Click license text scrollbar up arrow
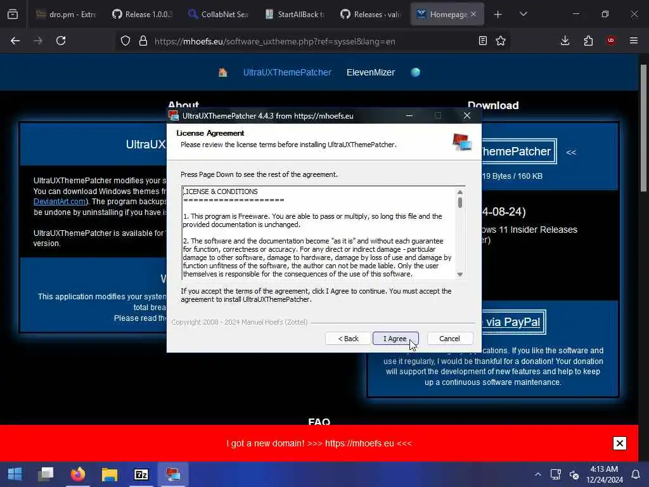This screenshot has width=649, height=487. (460, 192)
